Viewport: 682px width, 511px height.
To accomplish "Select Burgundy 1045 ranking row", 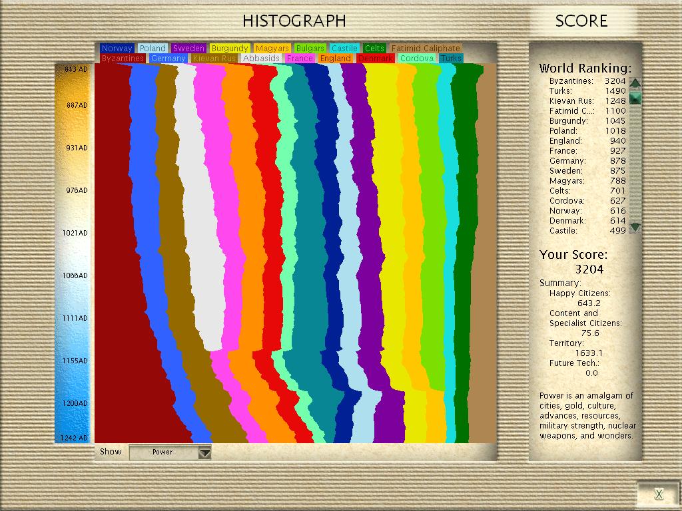I will click(x=587, y=121).
